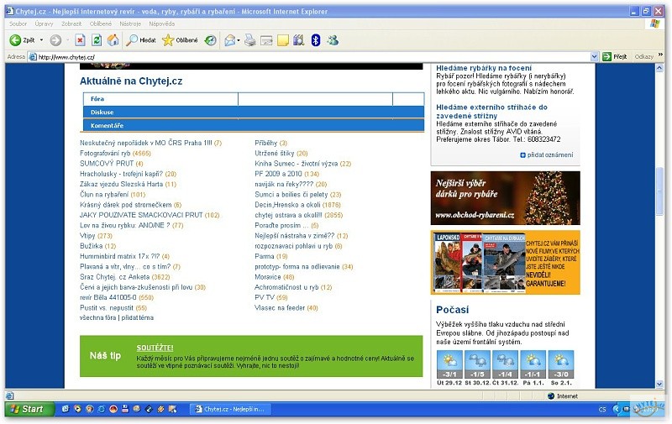Open the History clock icon
This screenshot has width=672, height=424.
[x=211, y=40]
